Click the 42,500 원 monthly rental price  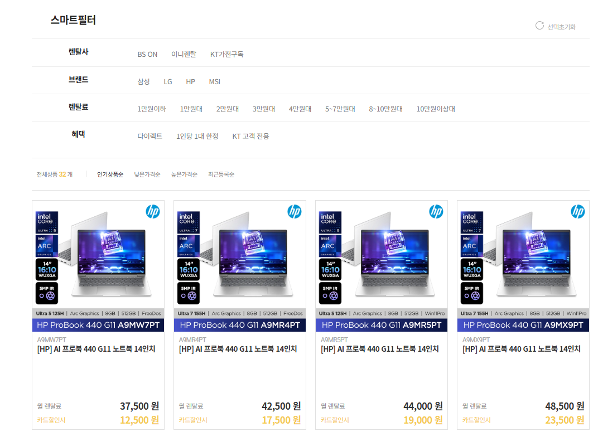[281, 406]
